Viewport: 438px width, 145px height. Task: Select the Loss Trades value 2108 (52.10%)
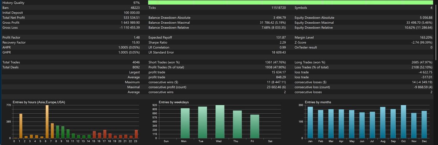click(422, 67)
